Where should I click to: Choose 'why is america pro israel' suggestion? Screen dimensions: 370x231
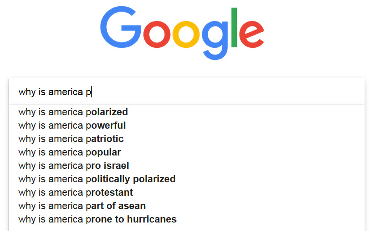(x=187, y=166)
